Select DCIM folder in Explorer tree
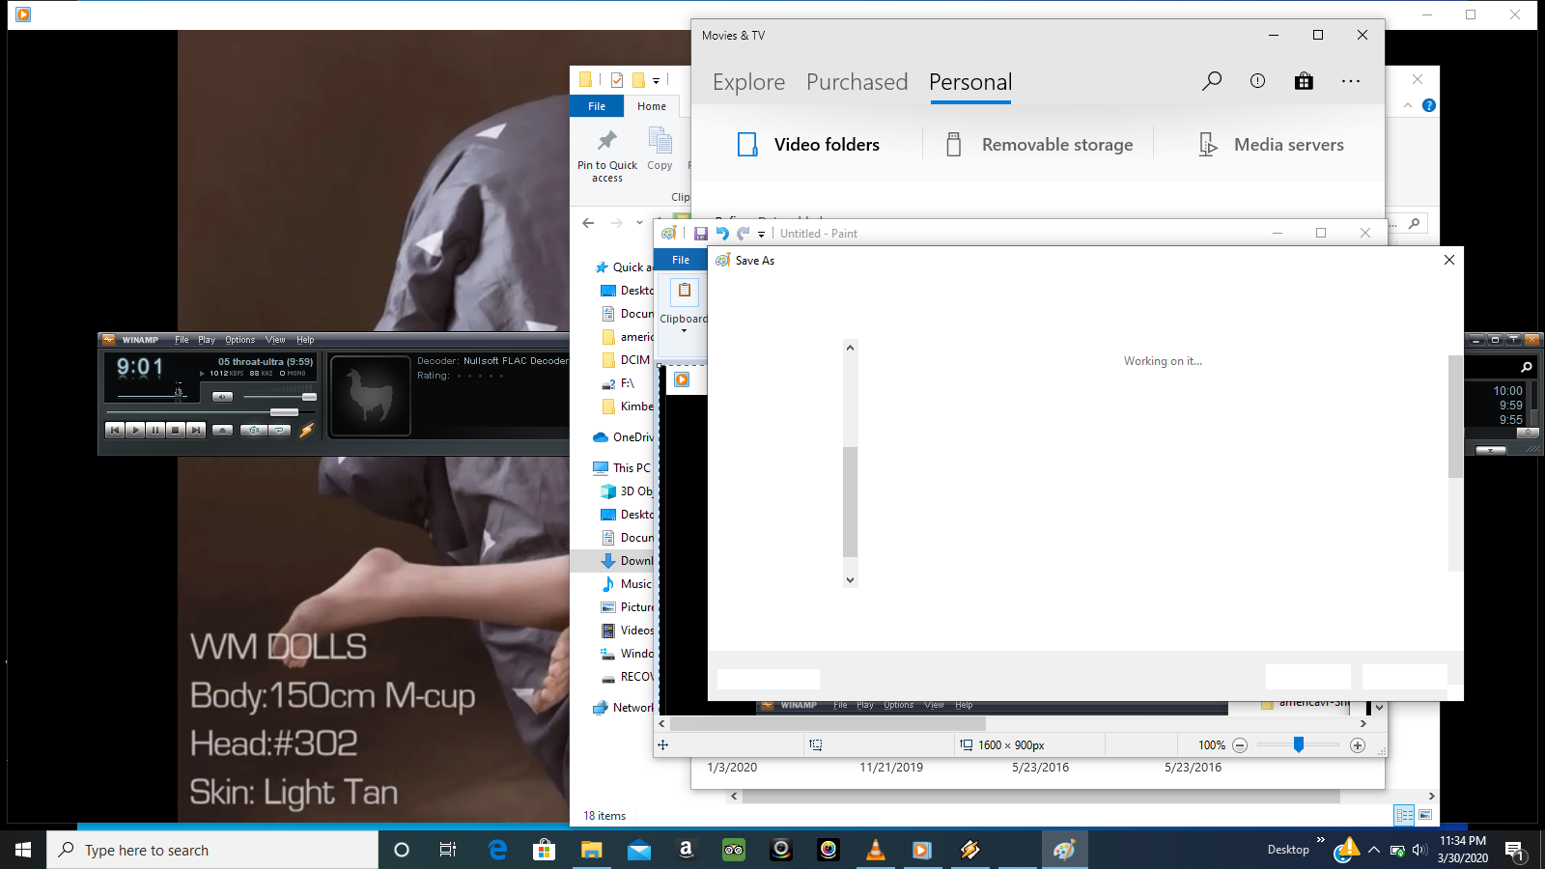 (x=626, y=360)
